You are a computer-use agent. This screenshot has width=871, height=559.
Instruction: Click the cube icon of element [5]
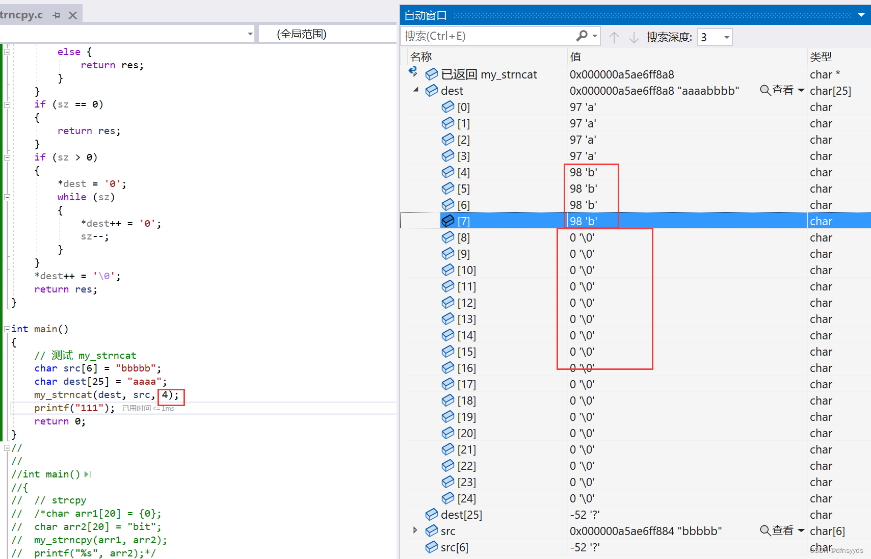448,189
